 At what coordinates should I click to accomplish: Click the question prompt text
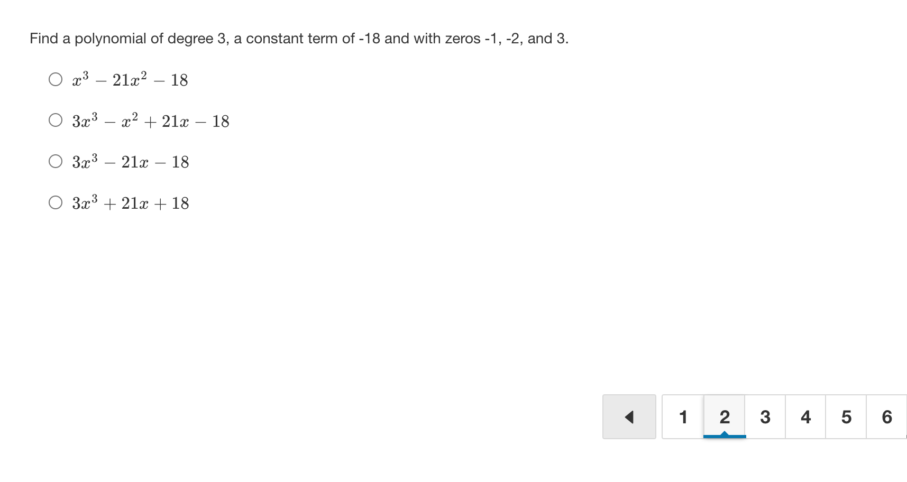coord(299,38)
